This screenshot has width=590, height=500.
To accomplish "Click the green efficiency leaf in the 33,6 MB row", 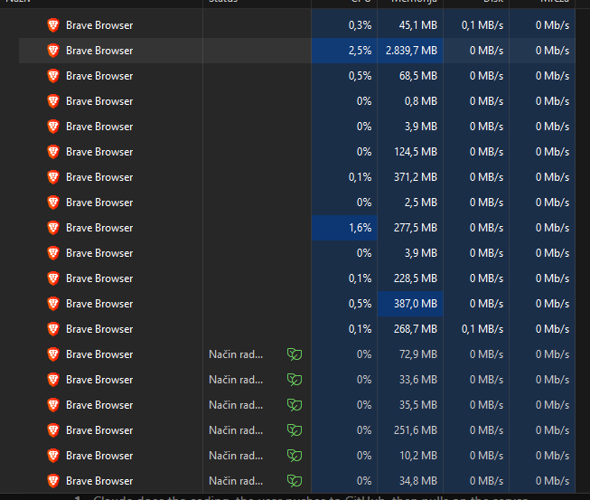I will pos(295,380).
